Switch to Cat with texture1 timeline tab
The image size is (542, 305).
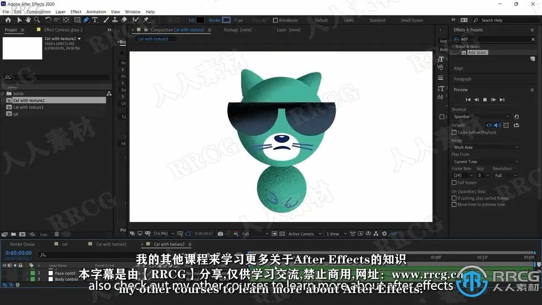[x=111, y=244]
